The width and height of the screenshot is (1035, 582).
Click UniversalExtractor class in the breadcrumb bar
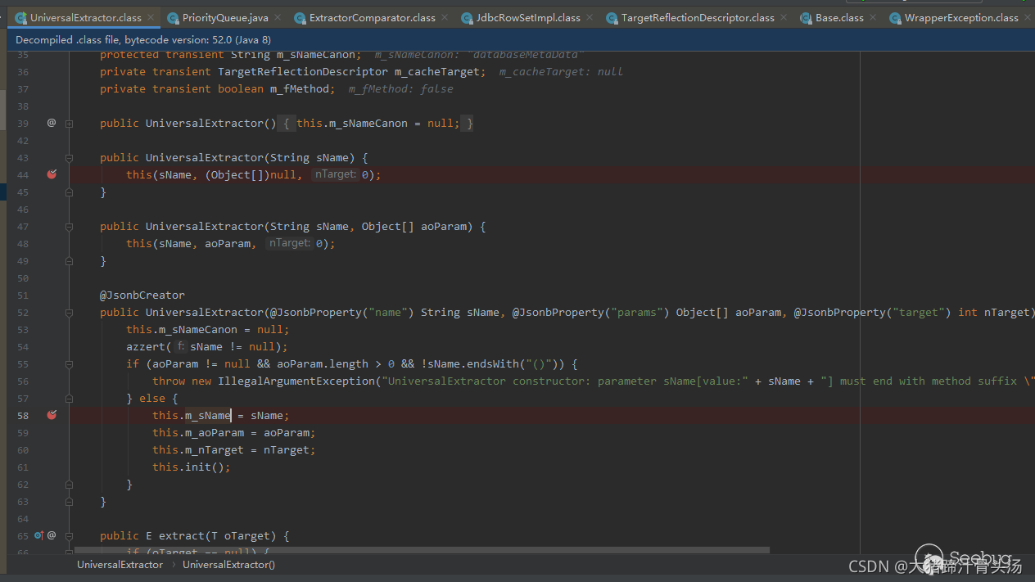pyautogui.click(x=120, y=565)
